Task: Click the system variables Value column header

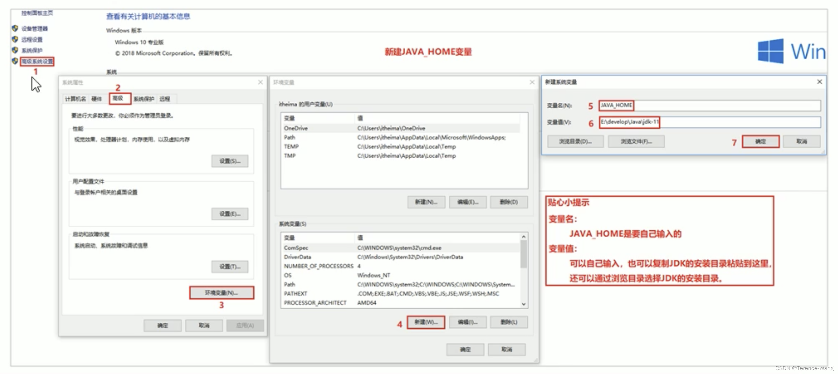Action: [x=437, y=238]
